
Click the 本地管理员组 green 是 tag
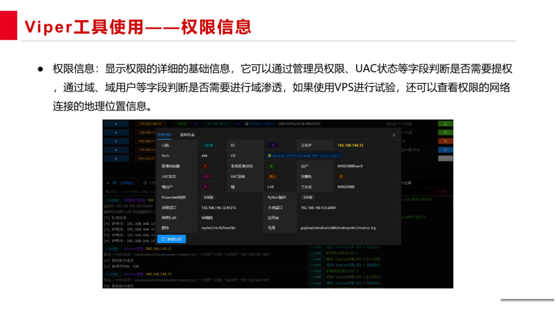[x=271, y=166]
